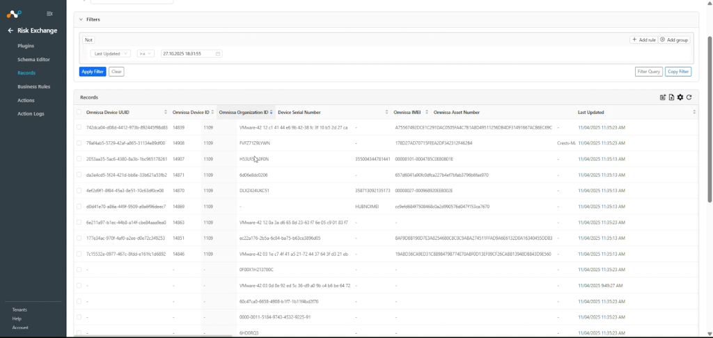Check the row for UUID 177e34ac-970f
713x338 pixels.
pos(79,238)
